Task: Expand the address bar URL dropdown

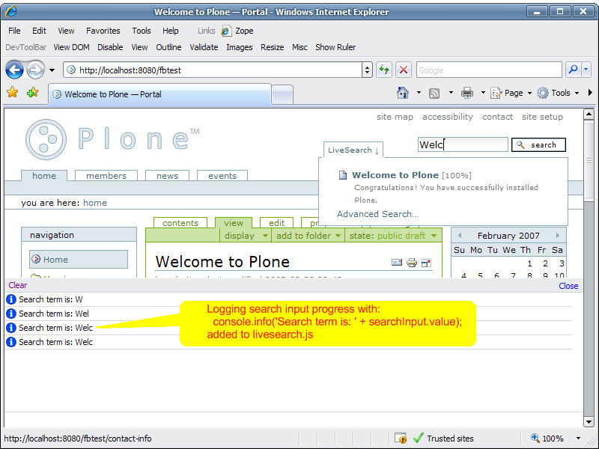Action: pos(367,70)
